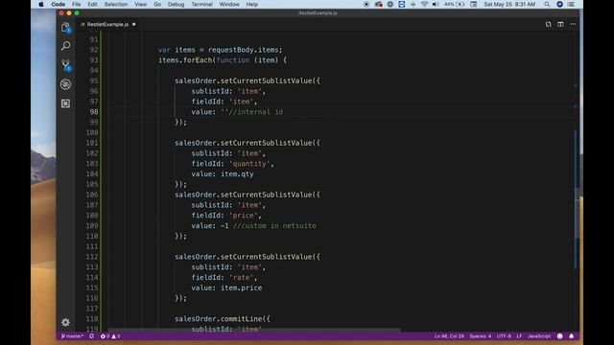This screenshot has height=345, width=614.
Task: Open the Debug view in activity bar
Action: tap(66, 84)
